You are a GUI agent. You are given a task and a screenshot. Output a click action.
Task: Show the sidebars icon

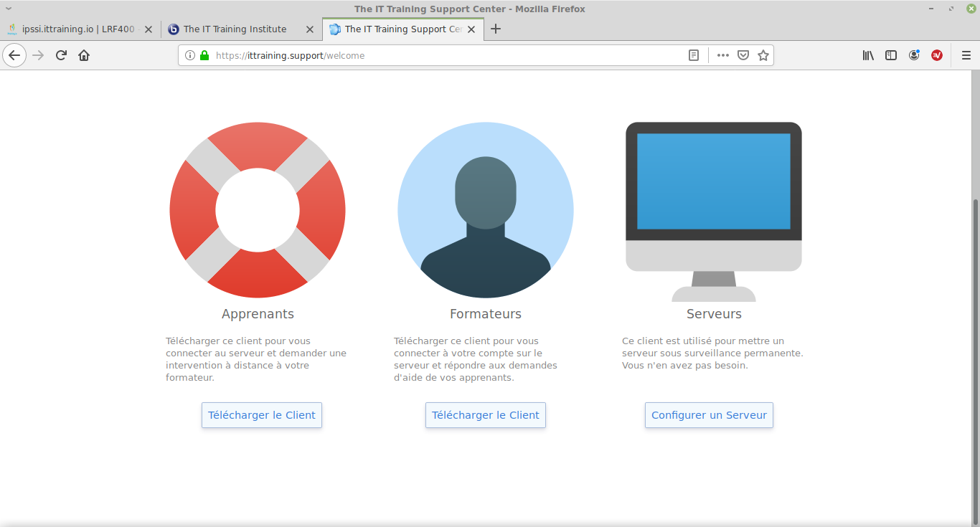[891, 55]
